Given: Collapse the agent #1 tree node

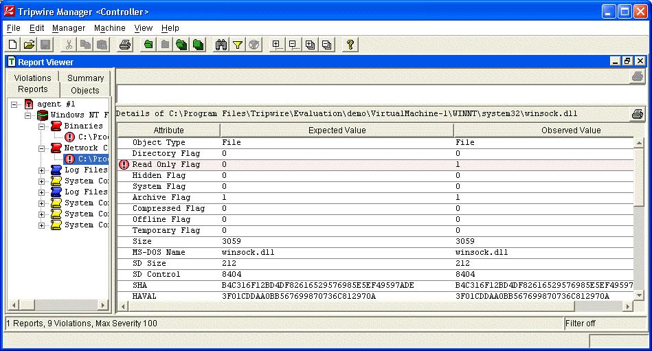Looking at the screenshot, I should point(14,104).
